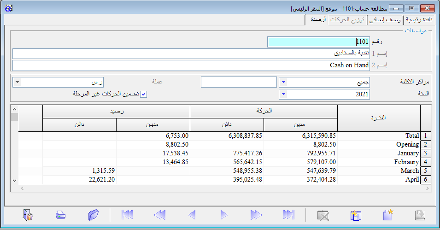The width and height of the screenshot is (440, 230).
Task: Click the printer icon
Action: click(60, 215)
